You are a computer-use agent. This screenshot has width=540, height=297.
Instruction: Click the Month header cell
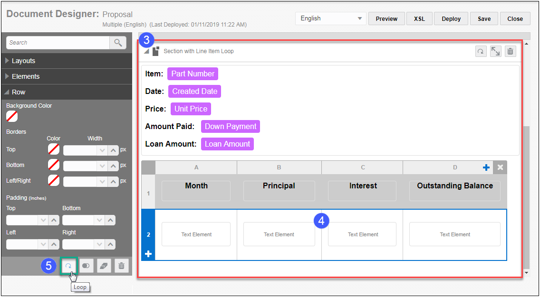click(196, 191)
